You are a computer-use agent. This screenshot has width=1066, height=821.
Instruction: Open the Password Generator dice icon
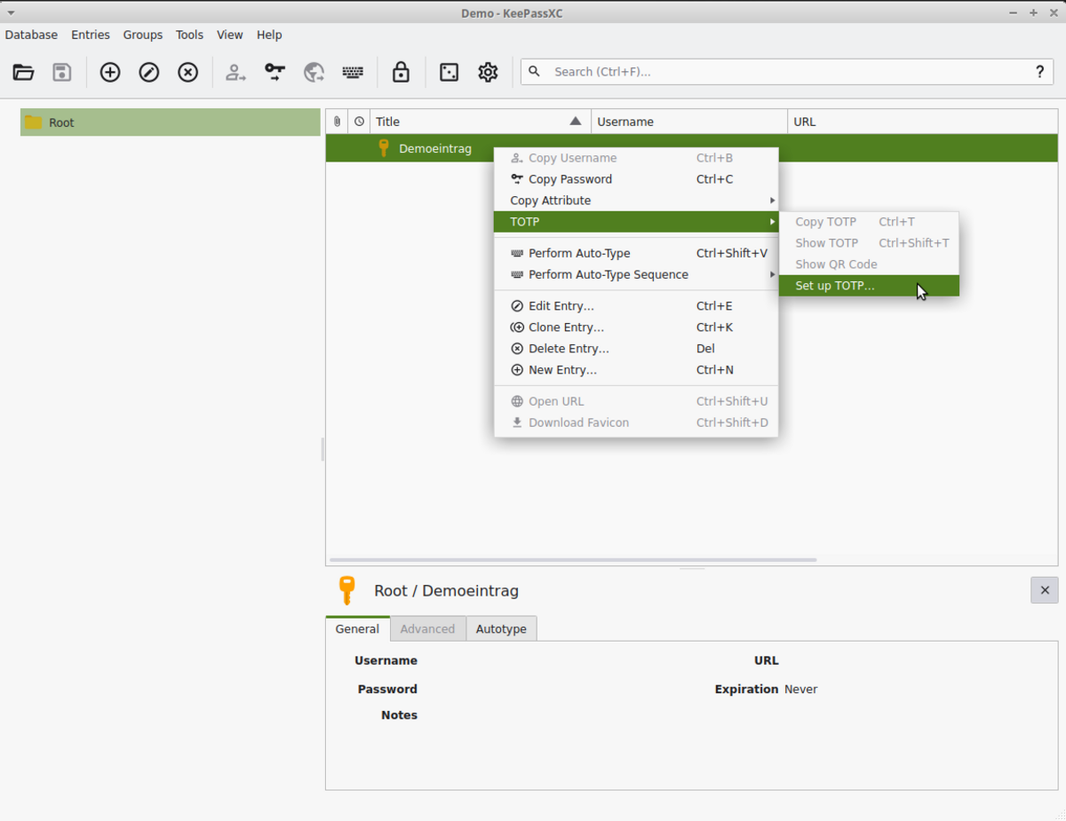449,72
